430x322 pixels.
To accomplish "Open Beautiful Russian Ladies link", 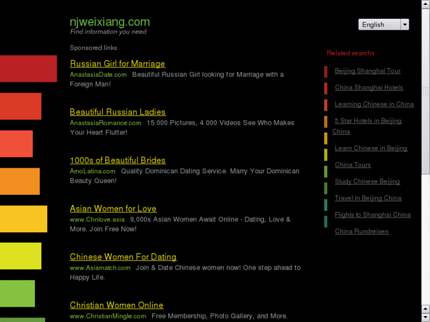I will 118,112.
